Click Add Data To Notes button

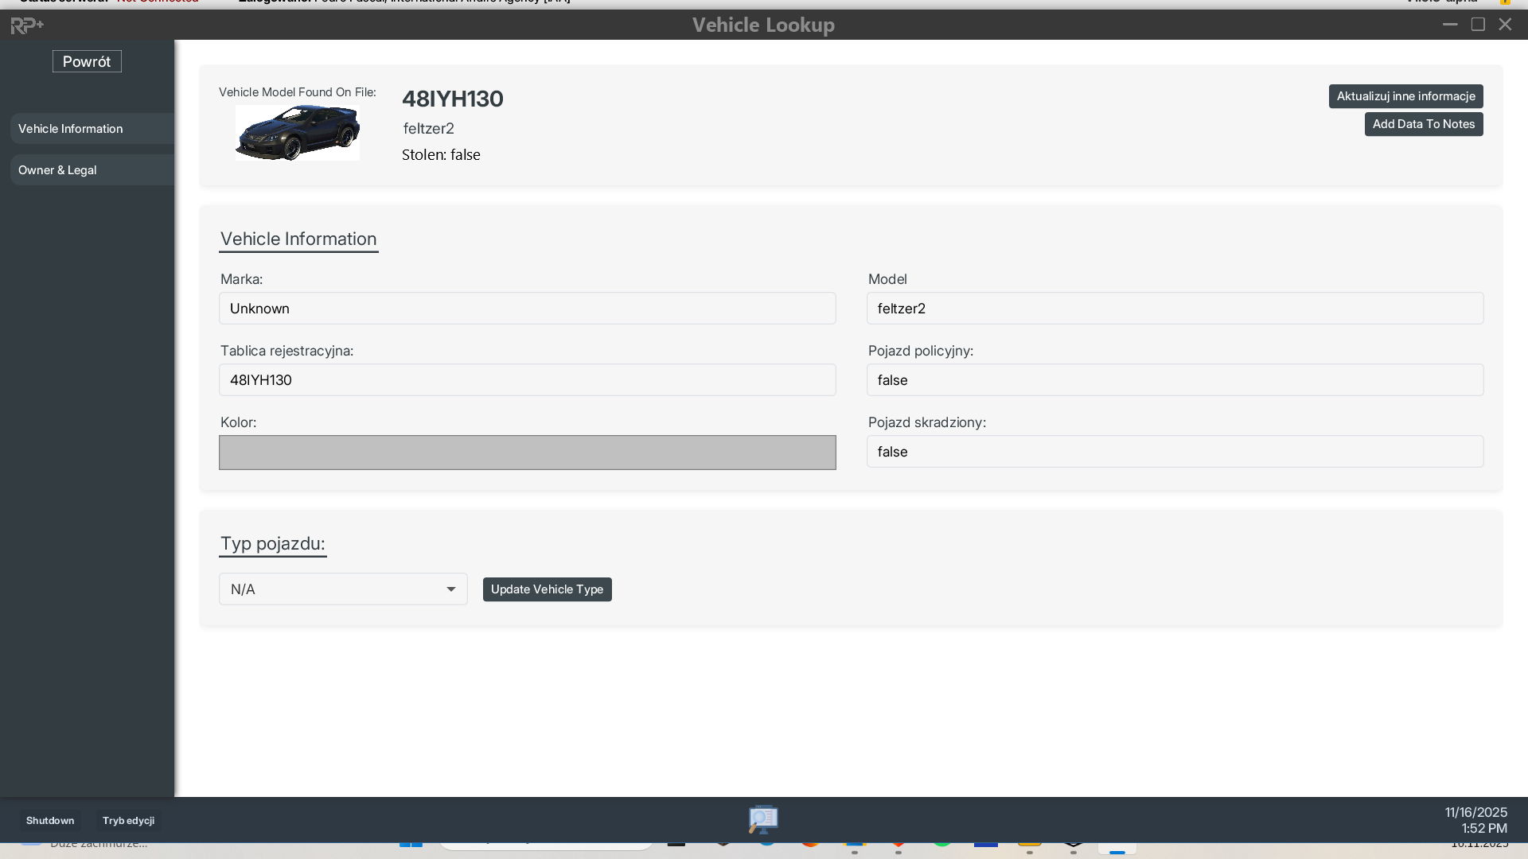point(1423,124)
